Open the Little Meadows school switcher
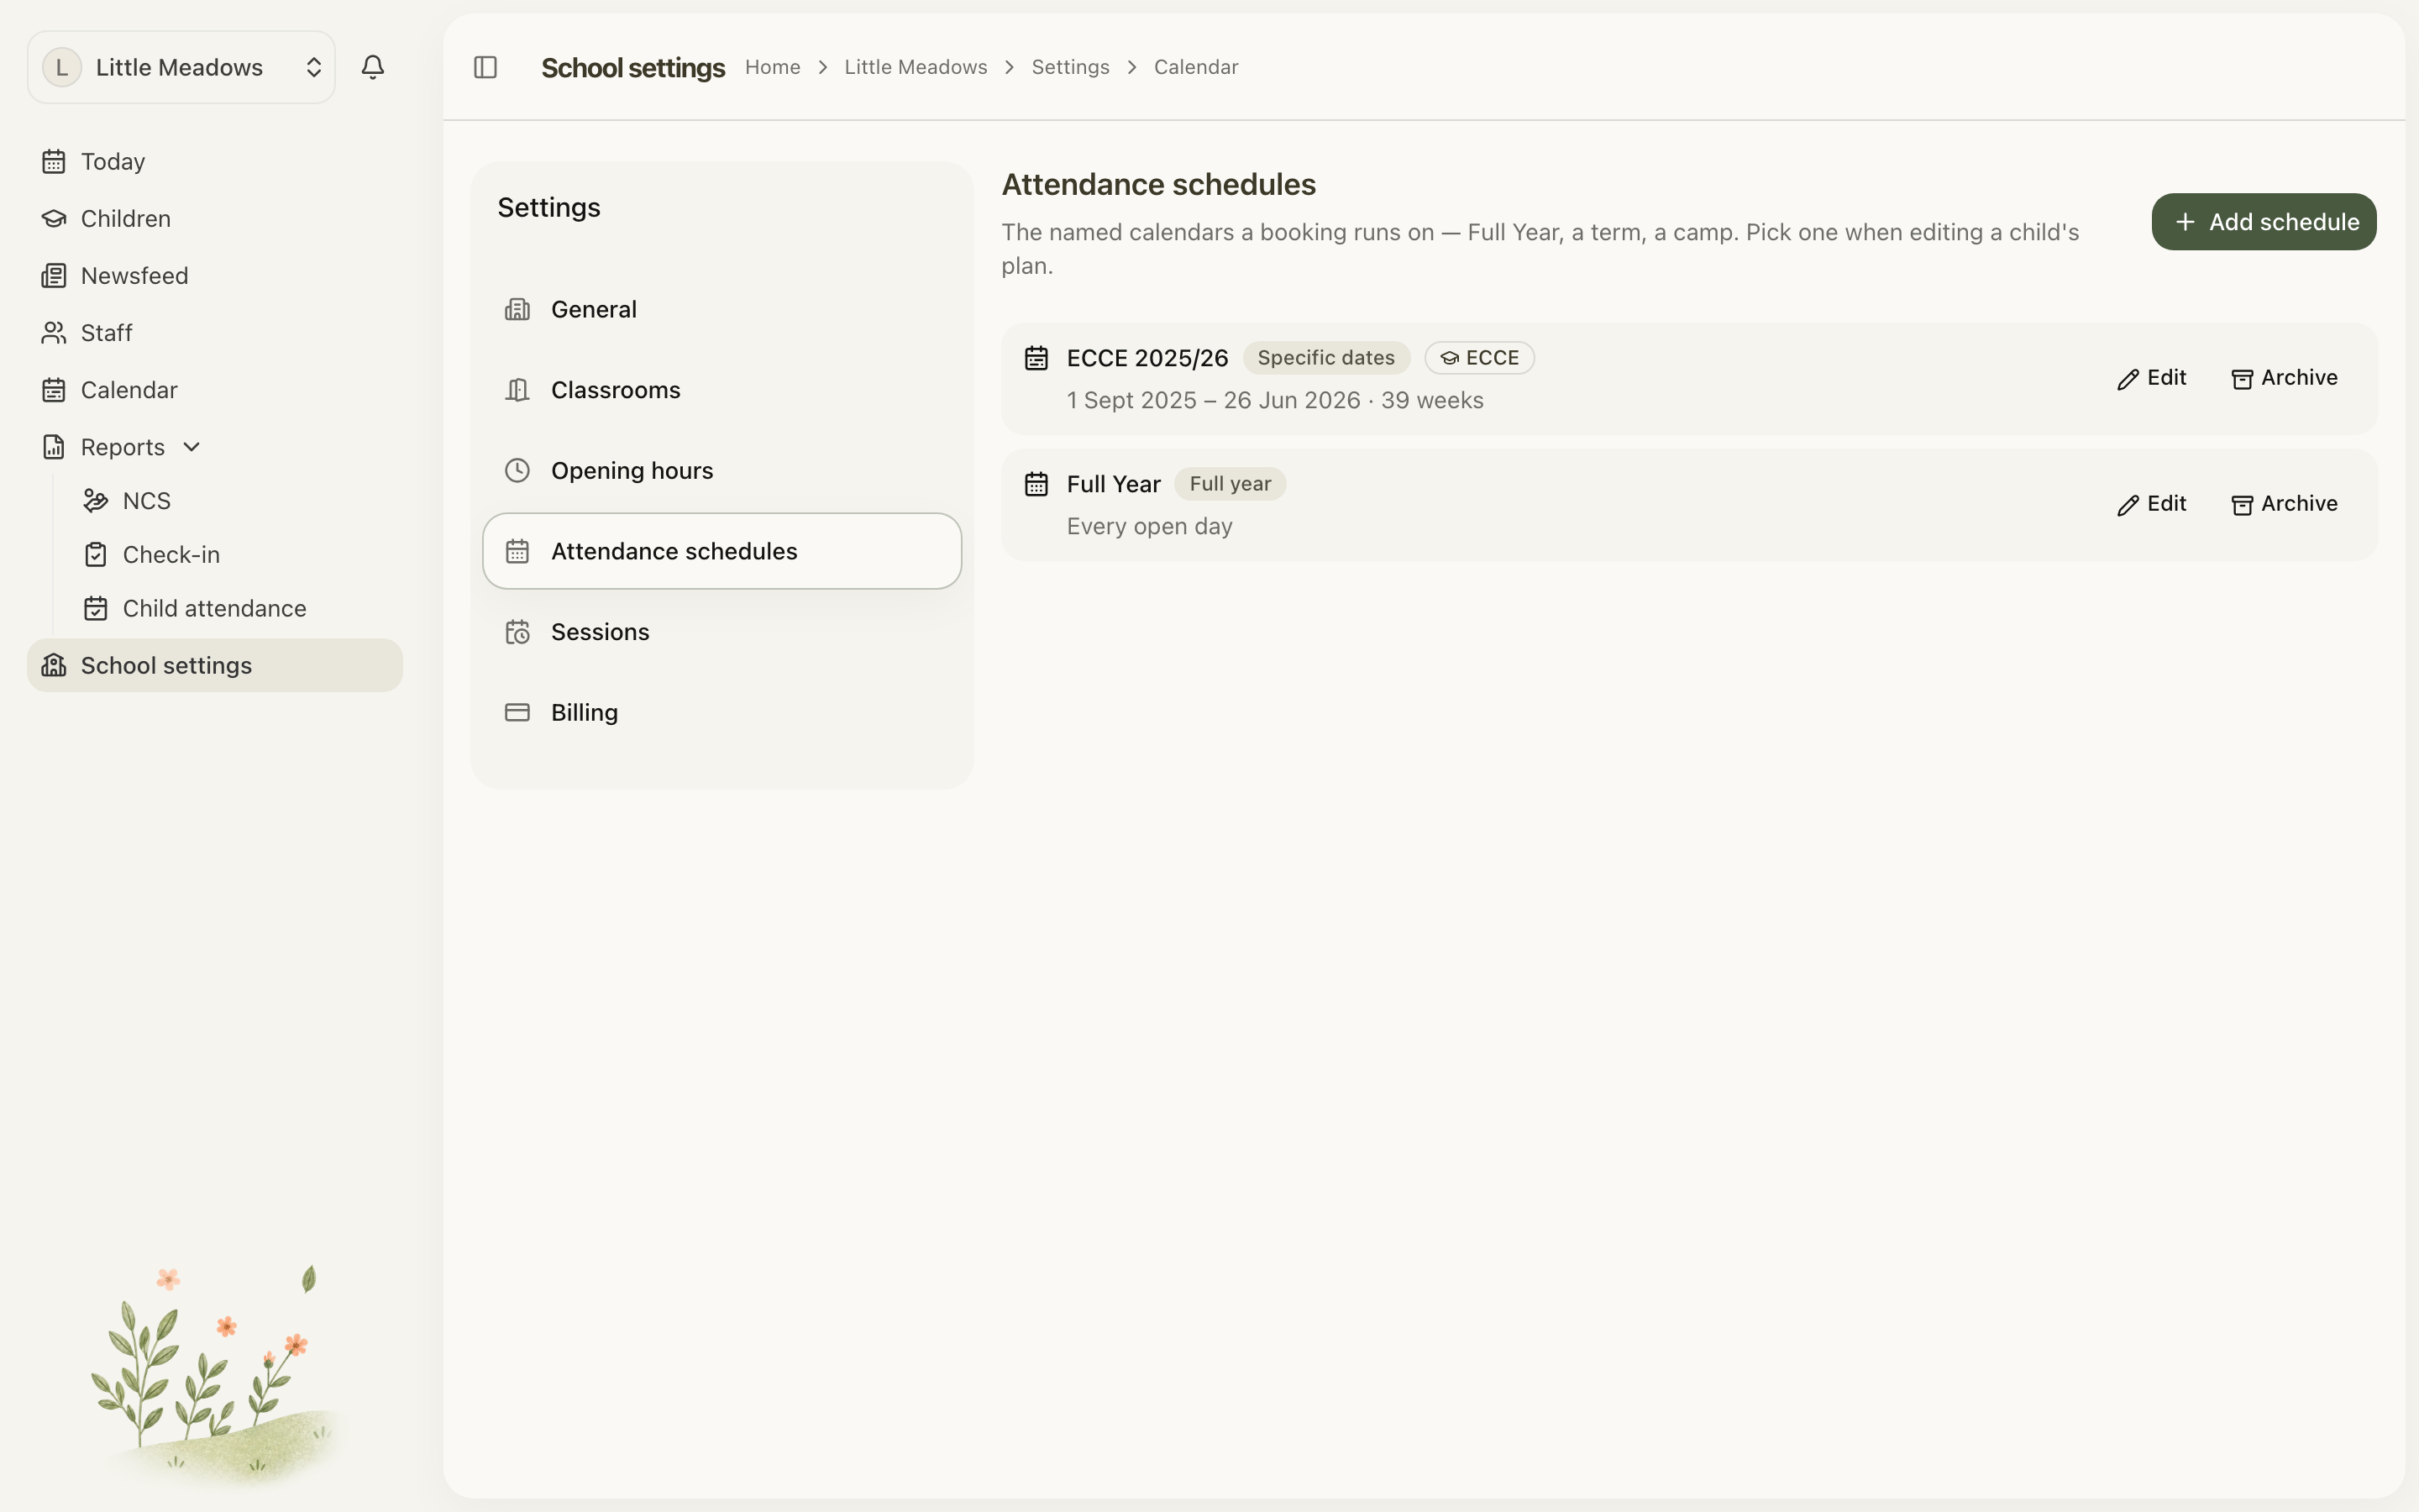This screenshot has height=1512, width=2419. 181,67
